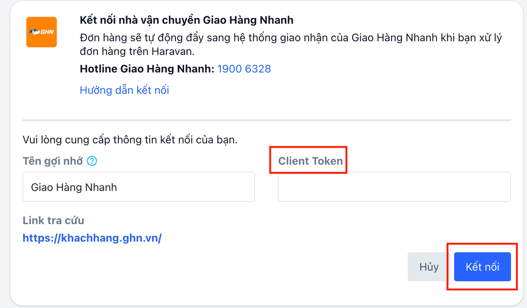Image resolution: width=527 pixels, height=308 pixels.
Task: Click the orange GHN logo icon
Action: click(x=41, y=32)
